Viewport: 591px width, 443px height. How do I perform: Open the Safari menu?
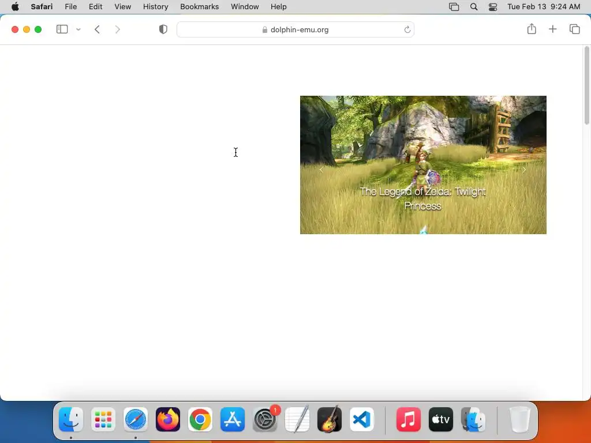(42, 7)
